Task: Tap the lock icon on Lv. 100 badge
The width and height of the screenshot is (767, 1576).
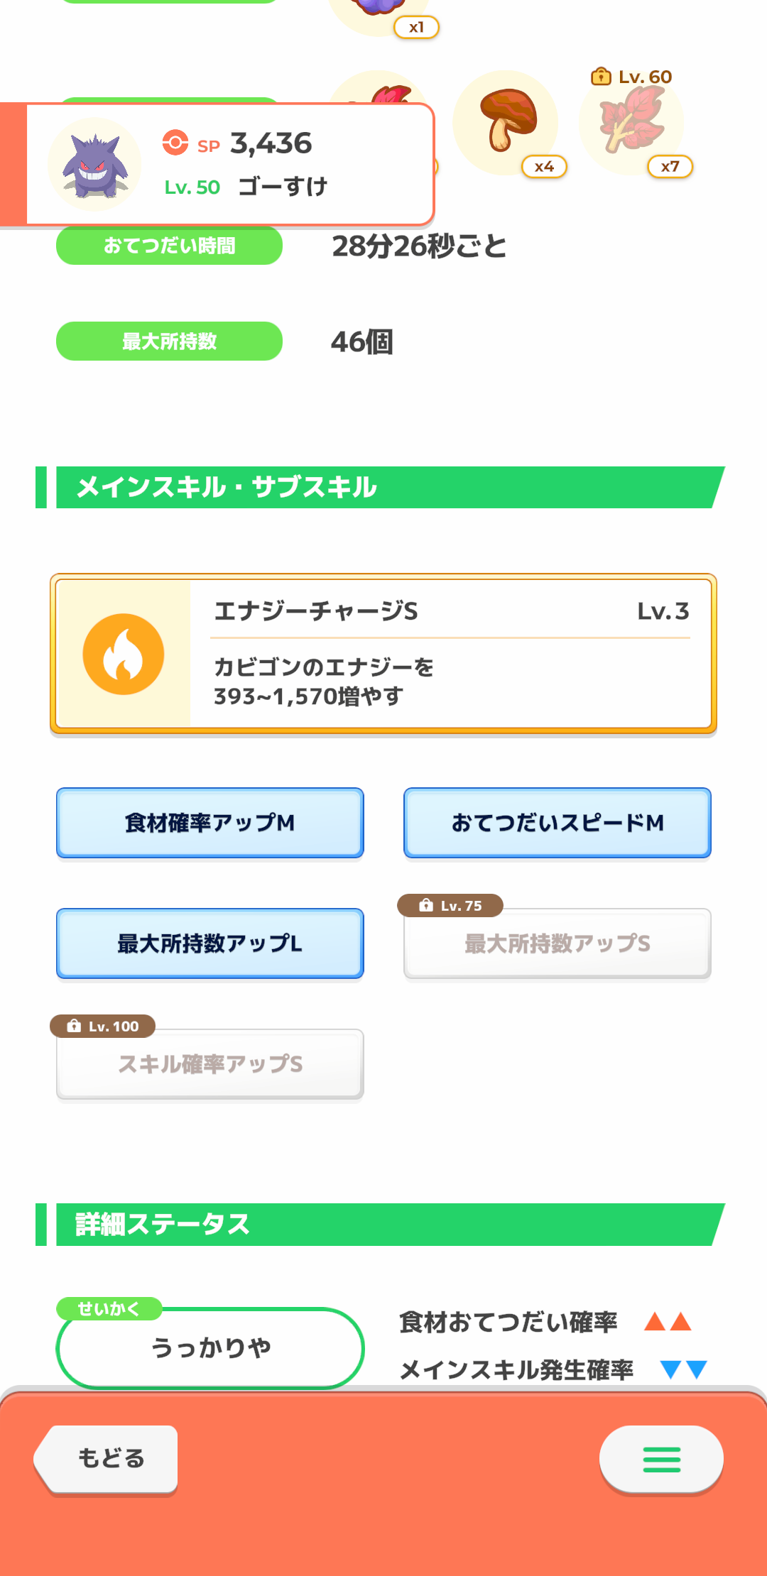Action: click(74, 1026)
